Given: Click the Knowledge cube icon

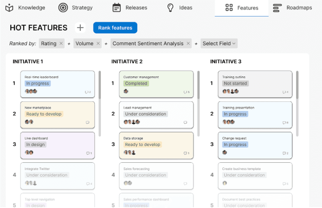Looking at the screenshot, I should [x=9, y=8].
